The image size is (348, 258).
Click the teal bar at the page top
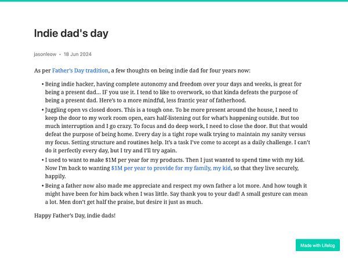click(174, 1)
